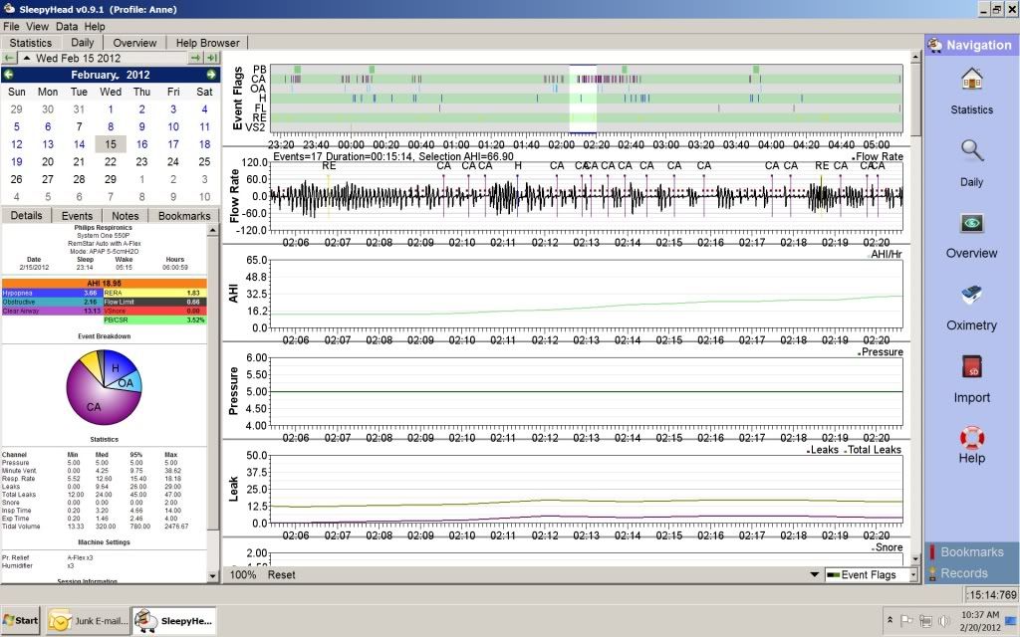Open the File menu

tap(11, 27)
